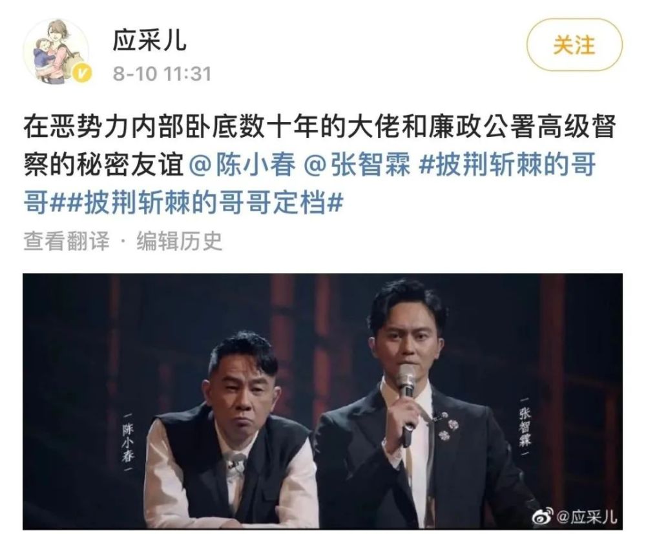The height and width of the screenshot is (534, 646).
Task: Open the attached post photo
Action: coord(322,402)
